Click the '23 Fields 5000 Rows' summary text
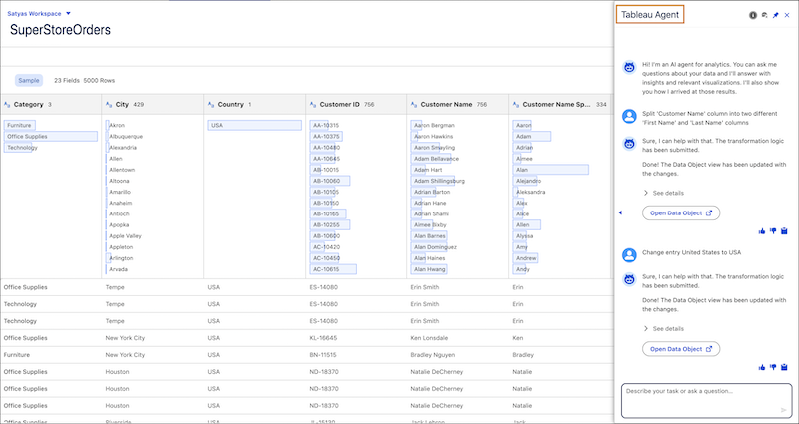Image resolution: width=799 pixels, height=424 pixels. click(x=85, y=81)
